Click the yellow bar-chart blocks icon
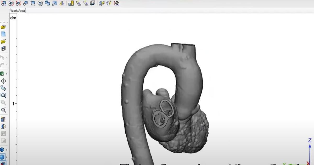The width and height of the screenshot is (314, 165). coord(71,3)
